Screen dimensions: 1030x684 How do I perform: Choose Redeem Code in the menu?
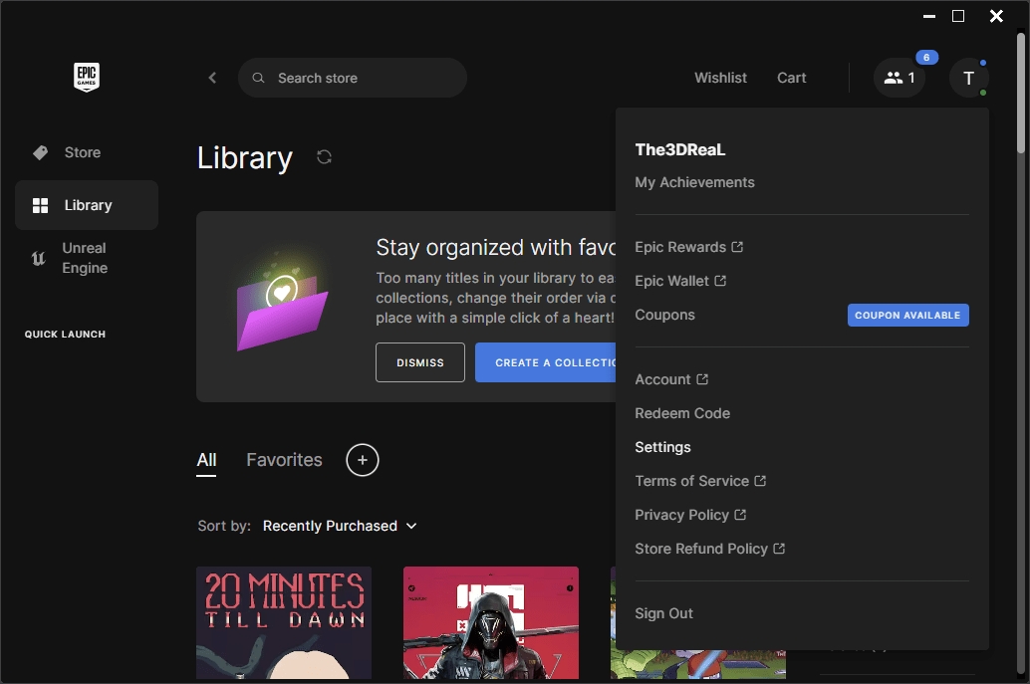tap(682, 413)
